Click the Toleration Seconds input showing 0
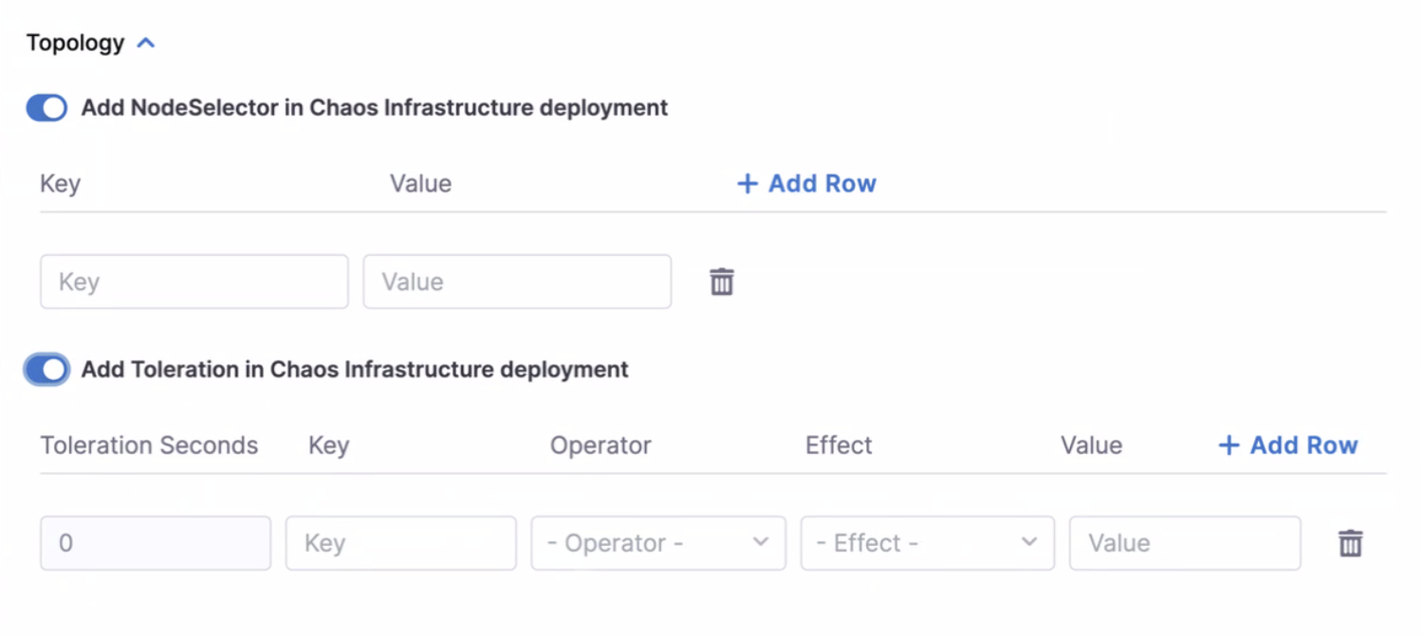The image size is (1423, 635). click(155, 543)
